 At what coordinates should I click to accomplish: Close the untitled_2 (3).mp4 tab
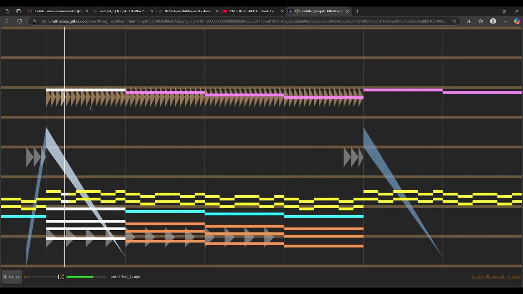pos(152,11)
